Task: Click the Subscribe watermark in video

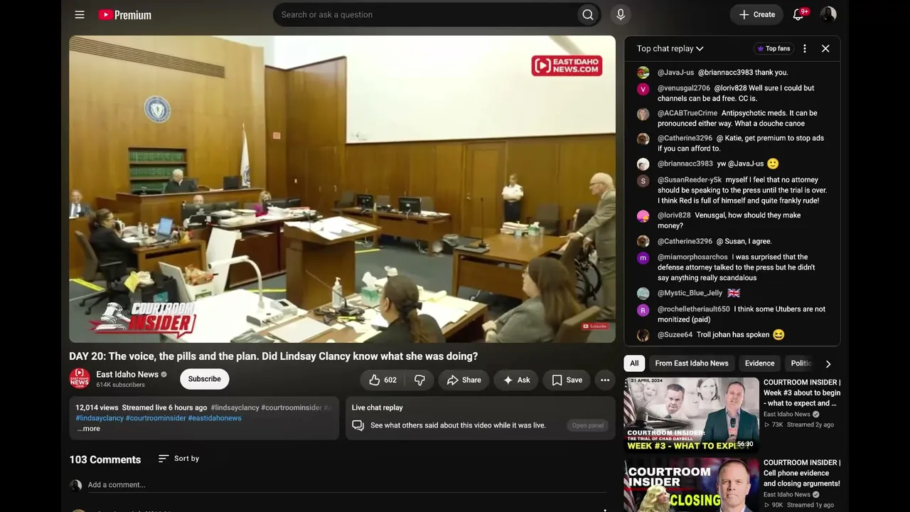Action: click(x=595, y=326)
